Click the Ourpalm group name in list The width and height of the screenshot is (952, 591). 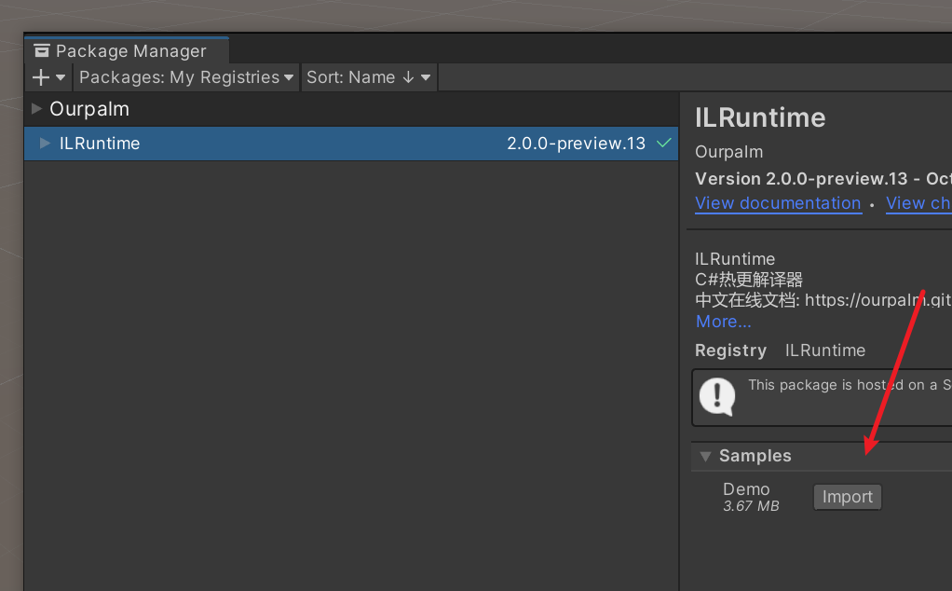pyautogui.click(x=89, y=109)
